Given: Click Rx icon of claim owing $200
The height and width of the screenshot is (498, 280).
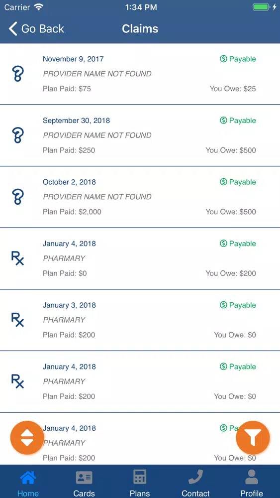Looking at the screenshot, I should tap(17, 258).
